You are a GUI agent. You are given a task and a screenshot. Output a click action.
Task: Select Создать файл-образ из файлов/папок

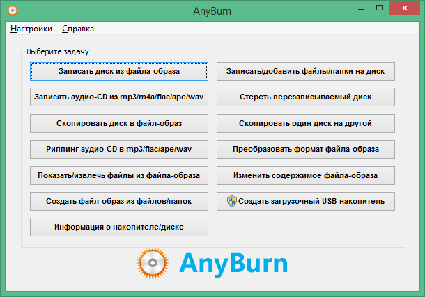click(119, 201)
